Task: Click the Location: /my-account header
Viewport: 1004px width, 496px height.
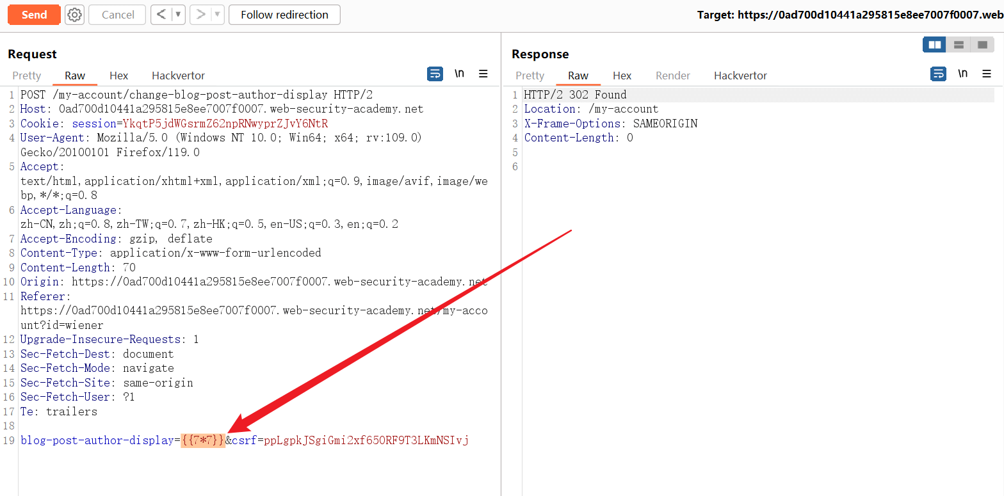Action: [x=591, y=109]
